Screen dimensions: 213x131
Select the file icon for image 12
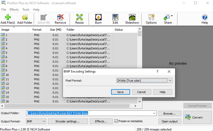[3, 83]
